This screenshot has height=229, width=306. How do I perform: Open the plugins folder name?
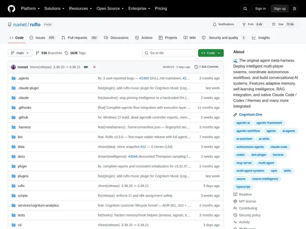click(23, 176)
